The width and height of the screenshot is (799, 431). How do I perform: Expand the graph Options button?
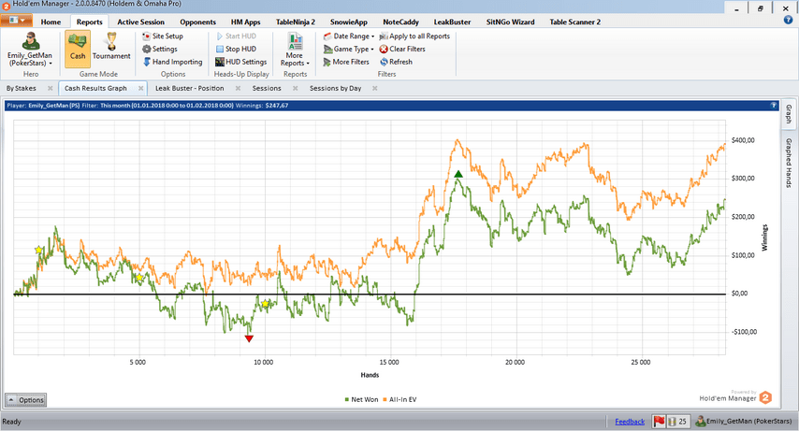click(x=25, y=400)
